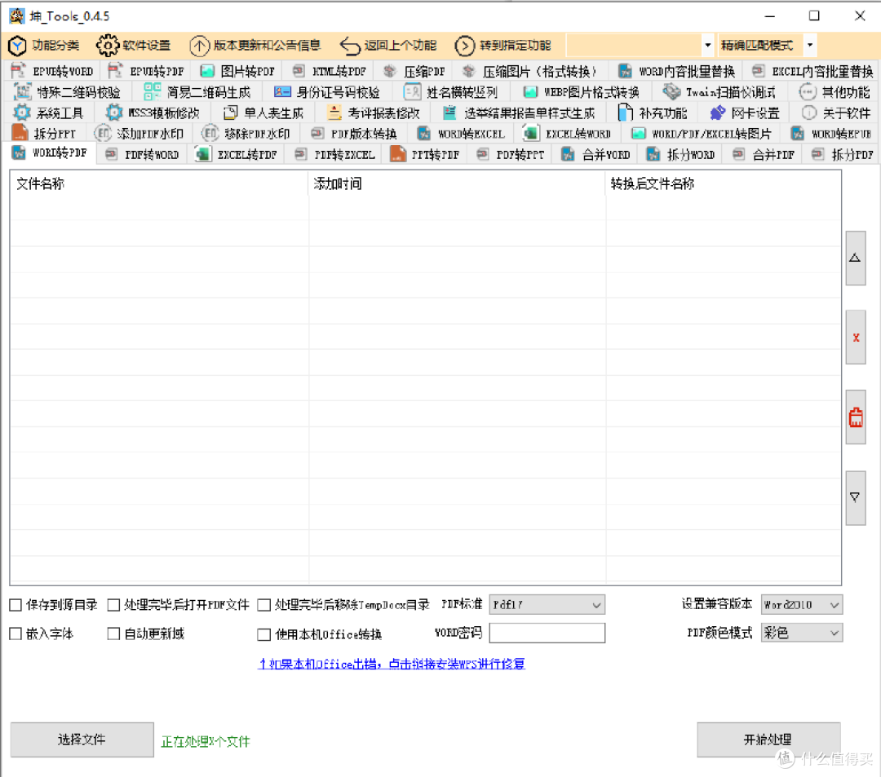Open 网卡设置 tool
Screen dimensions: 881x777
[746, 113]
